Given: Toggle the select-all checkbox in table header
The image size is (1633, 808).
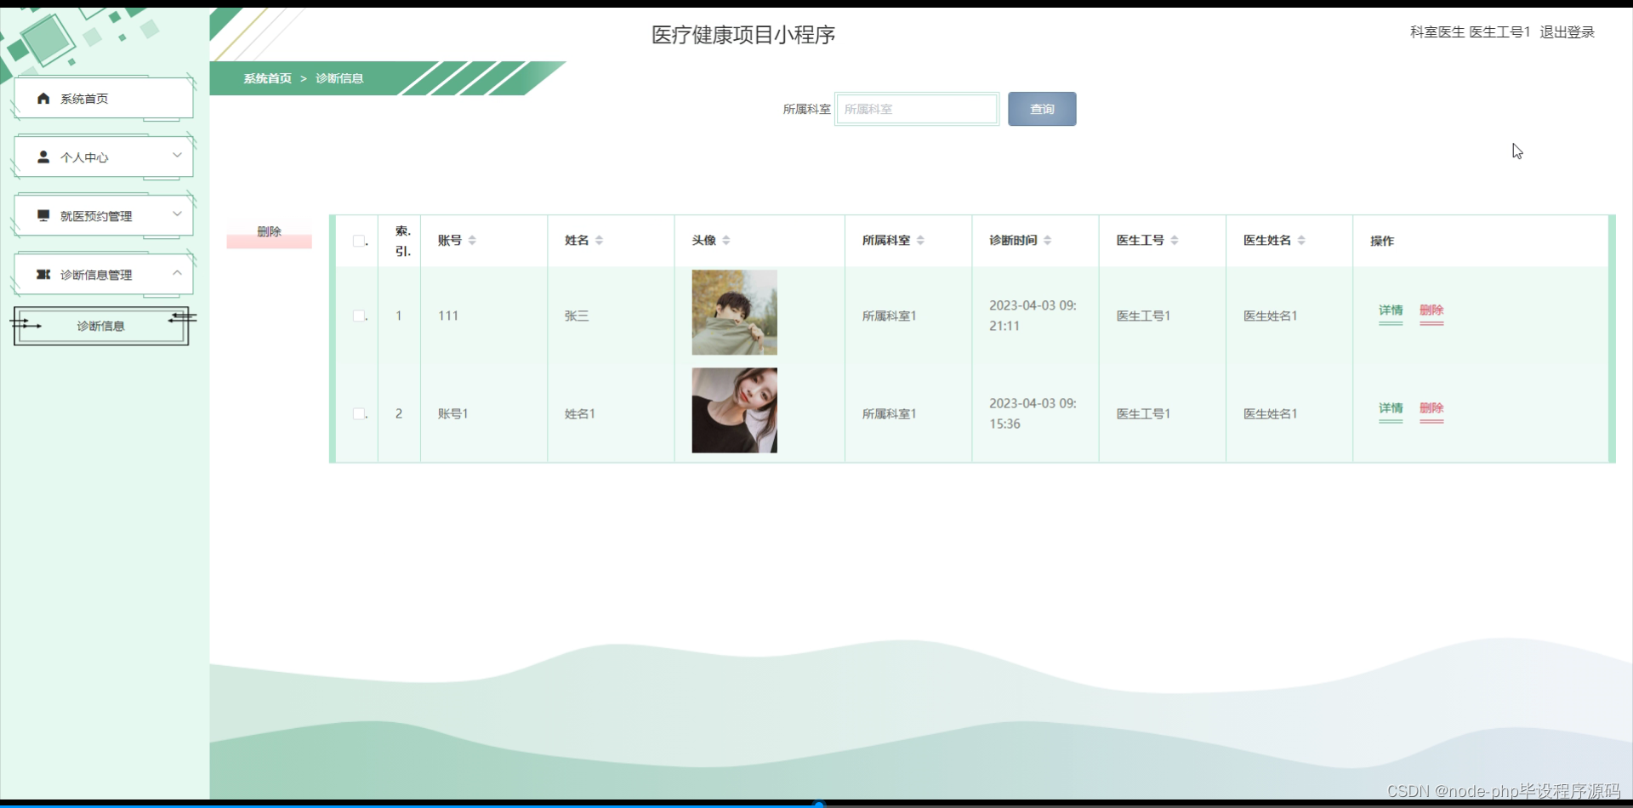Looking at the screenshot, I should pos(358,241).
